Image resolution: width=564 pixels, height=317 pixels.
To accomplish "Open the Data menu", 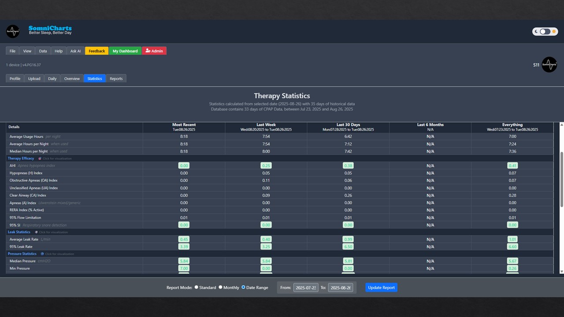I will click(x=43, y=51).
